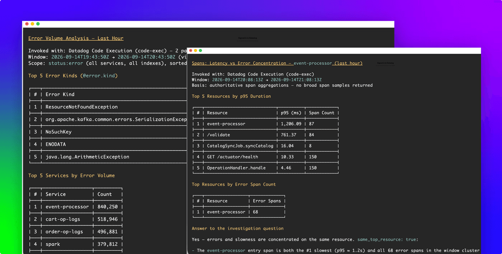
Task: Select event-processor in p95 duration table
Action: click(265, 124)
